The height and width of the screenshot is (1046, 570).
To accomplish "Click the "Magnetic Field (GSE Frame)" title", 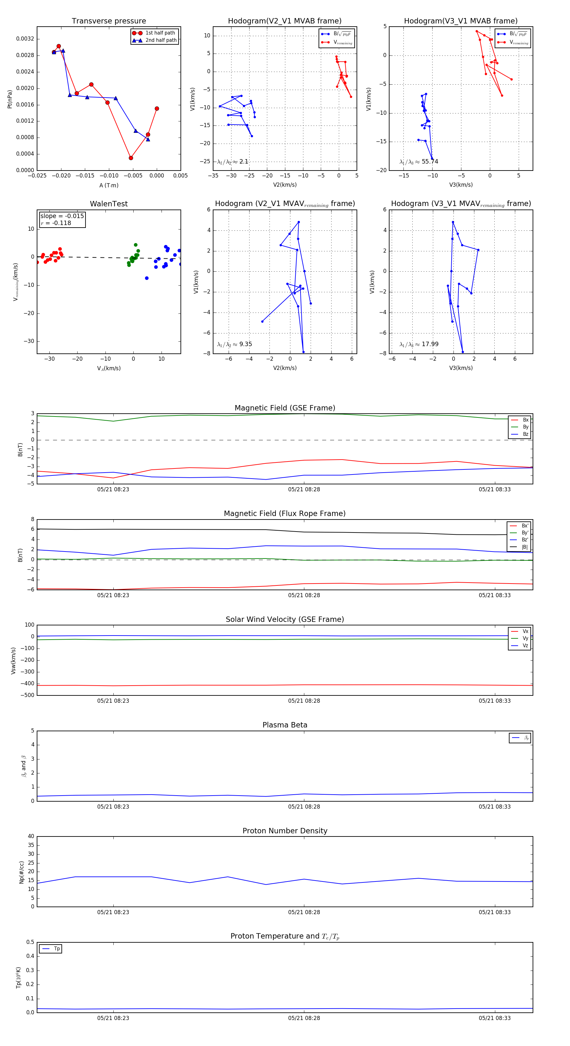I will click(x=285, y=408).
